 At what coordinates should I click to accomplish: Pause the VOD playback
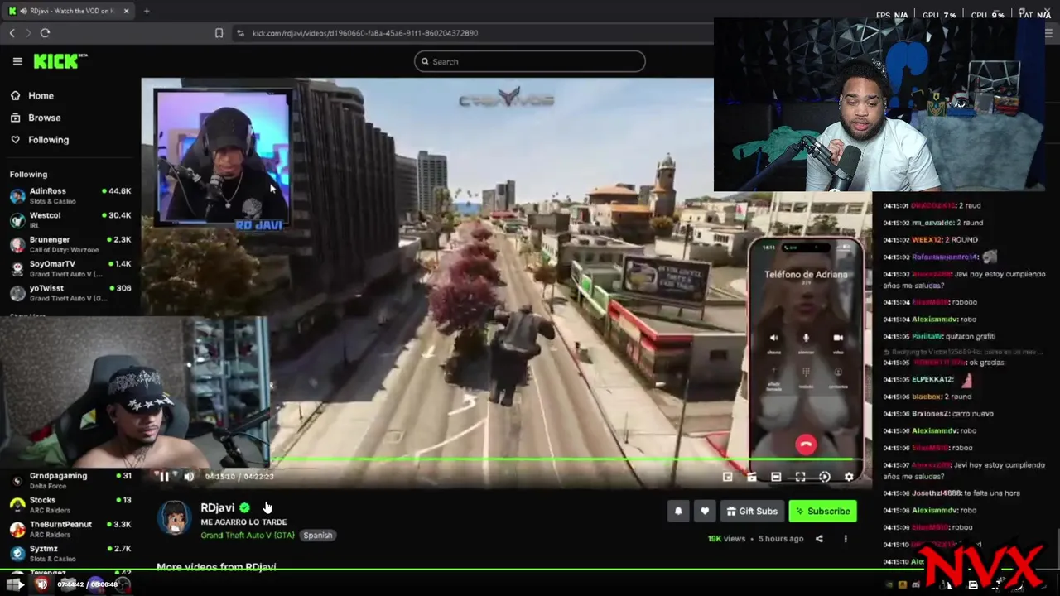(164, 476)
